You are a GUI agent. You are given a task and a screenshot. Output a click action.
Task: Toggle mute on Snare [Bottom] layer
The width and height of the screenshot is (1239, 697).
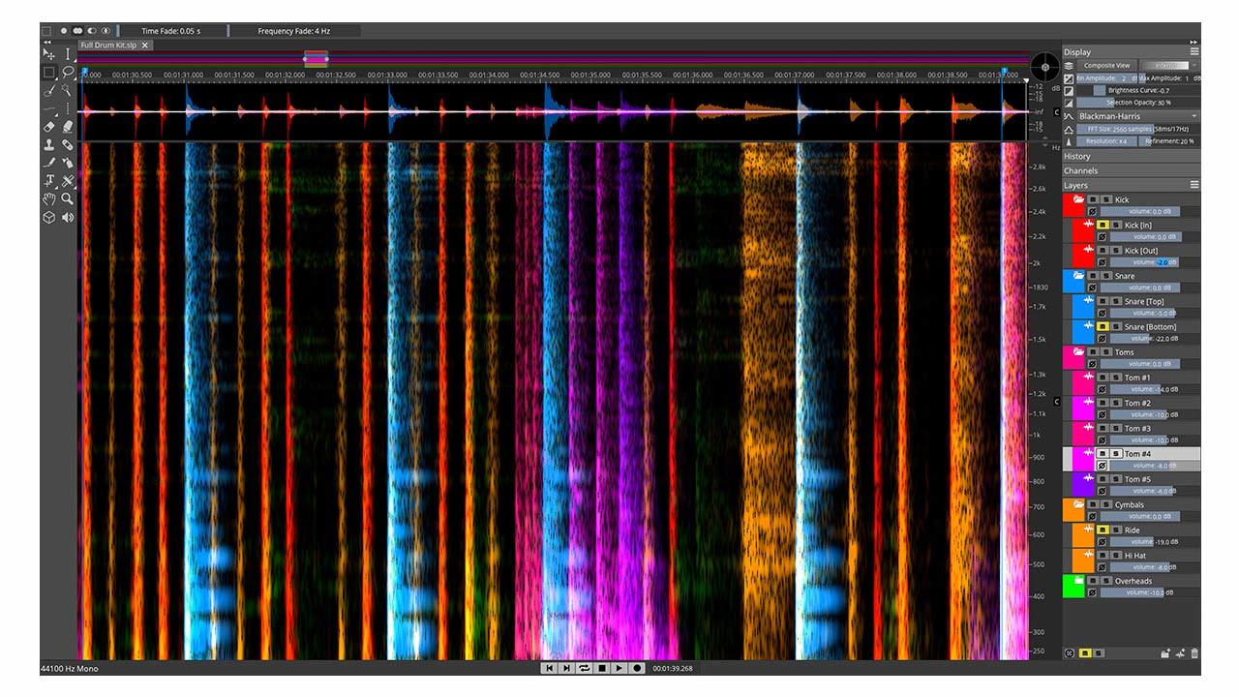point(1102,326)
